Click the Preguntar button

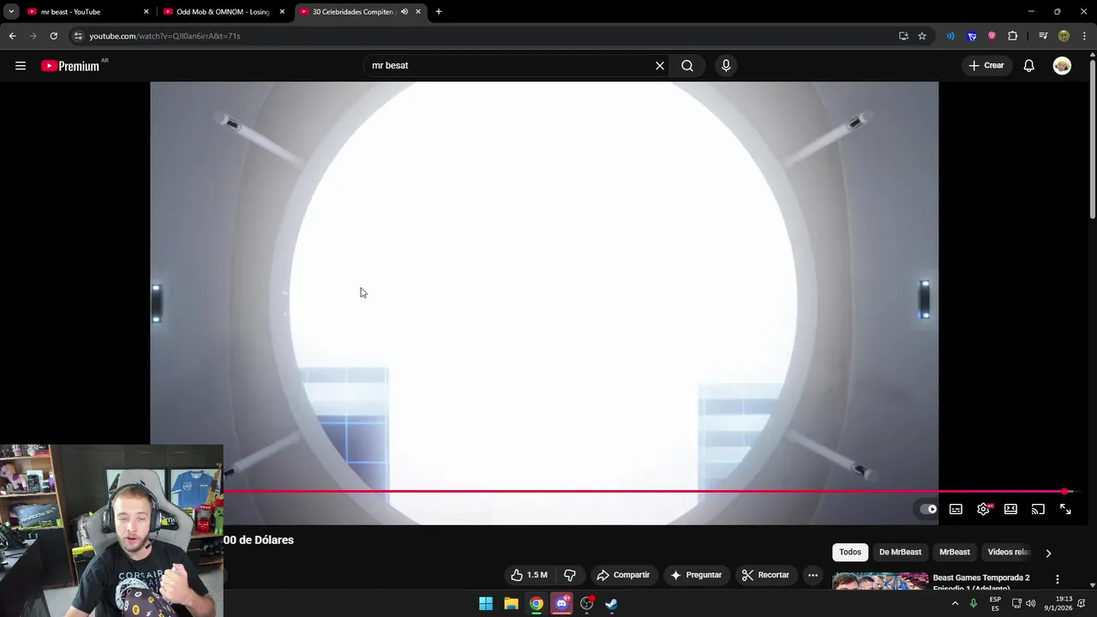point(696,575)
